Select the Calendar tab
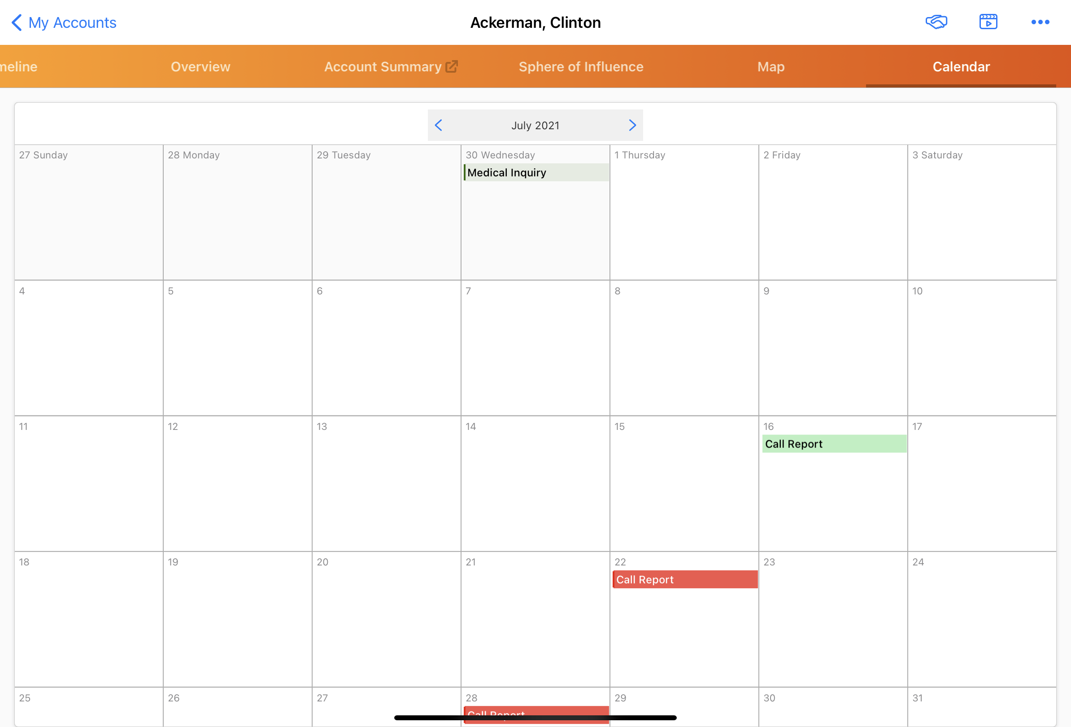Viewport: 1071px width, 727px height. (961, 67)
